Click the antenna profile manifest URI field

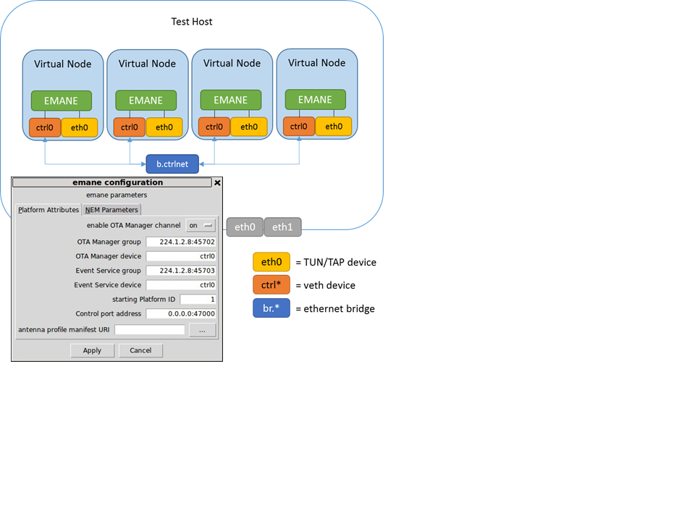point(150,330)
